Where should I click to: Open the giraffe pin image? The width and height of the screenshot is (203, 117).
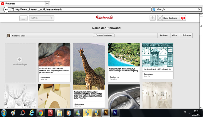point(89,66)
